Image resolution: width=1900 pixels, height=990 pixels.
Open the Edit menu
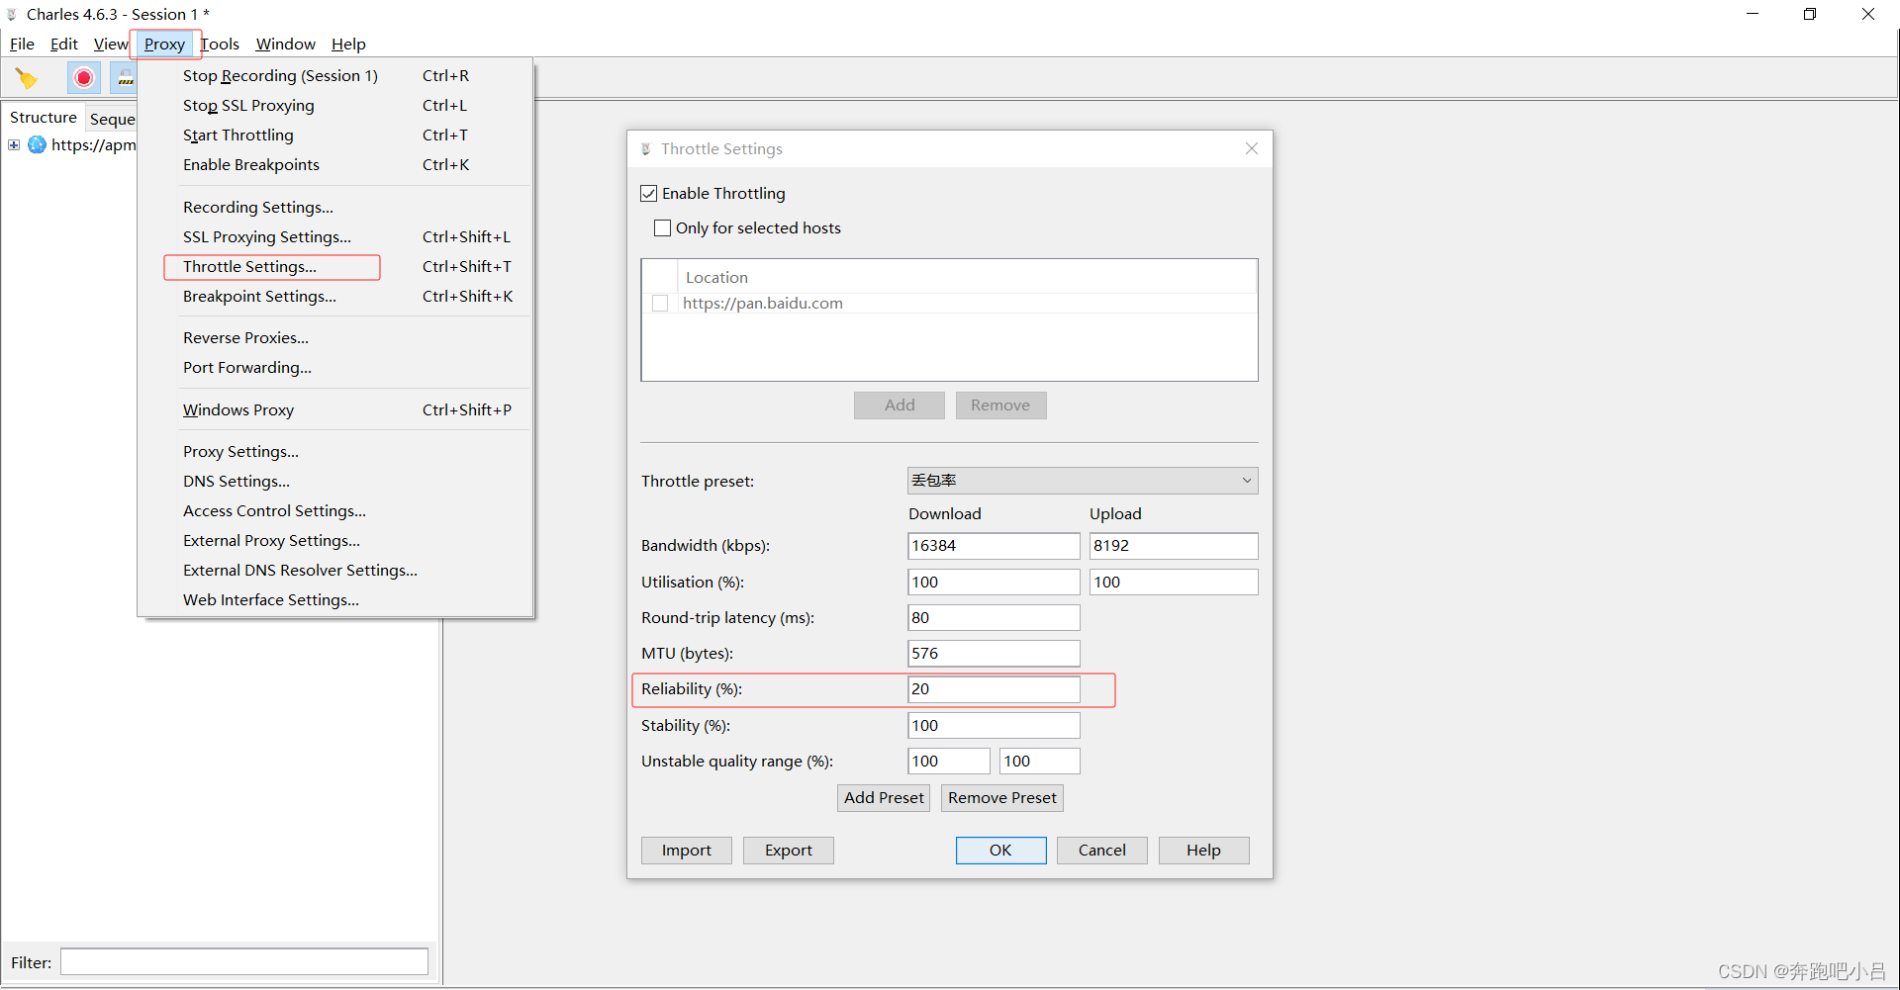64,45
